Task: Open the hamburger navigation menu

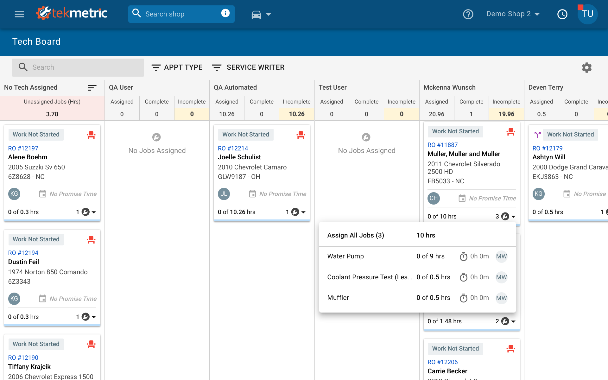Action: (x=19, y=14)
